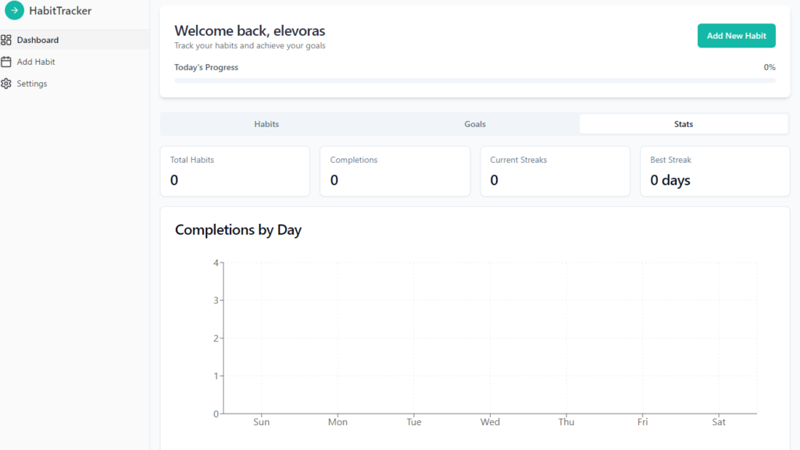Select the Completions stat card
The image size is (800, 450).
tap(395, 171)
